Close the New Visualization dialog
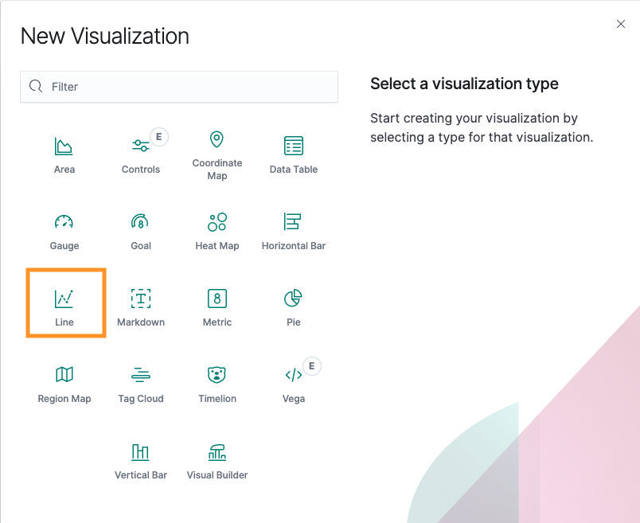The image size is (640, 523). tap(620, 24)
